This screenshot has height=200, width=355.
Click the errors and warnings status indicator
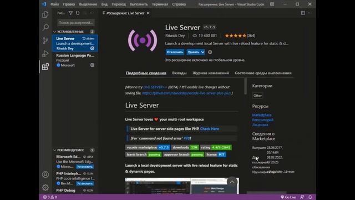click(50, 197)
